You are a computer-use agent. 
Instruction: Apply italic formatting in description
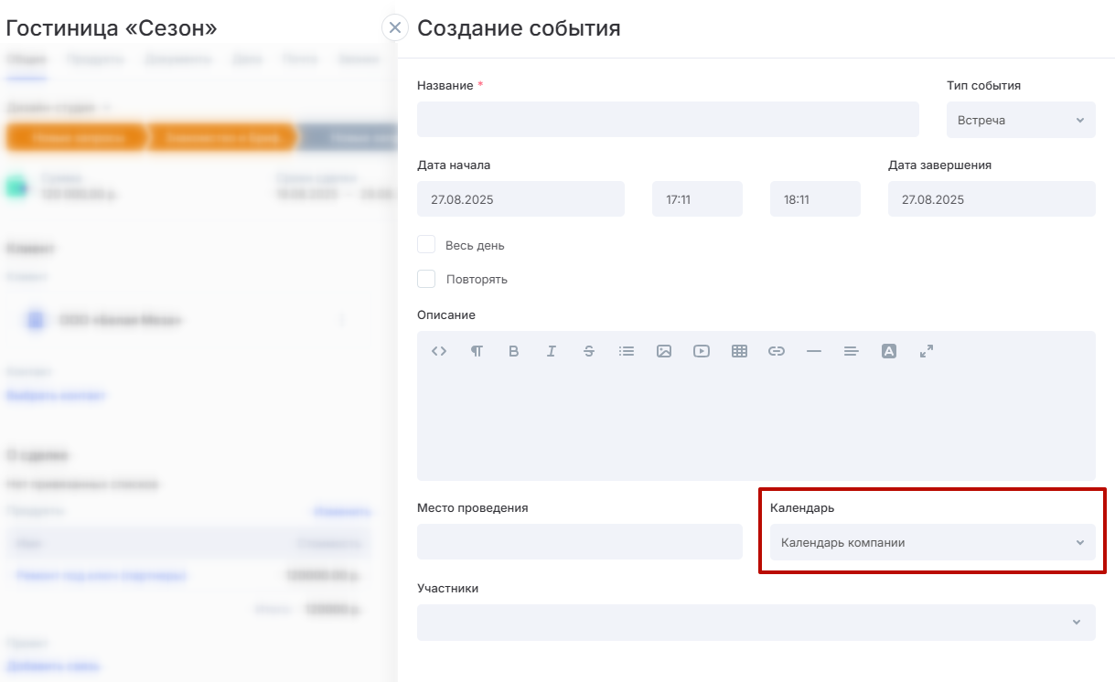pyautogui.click(x=552, y=351)
